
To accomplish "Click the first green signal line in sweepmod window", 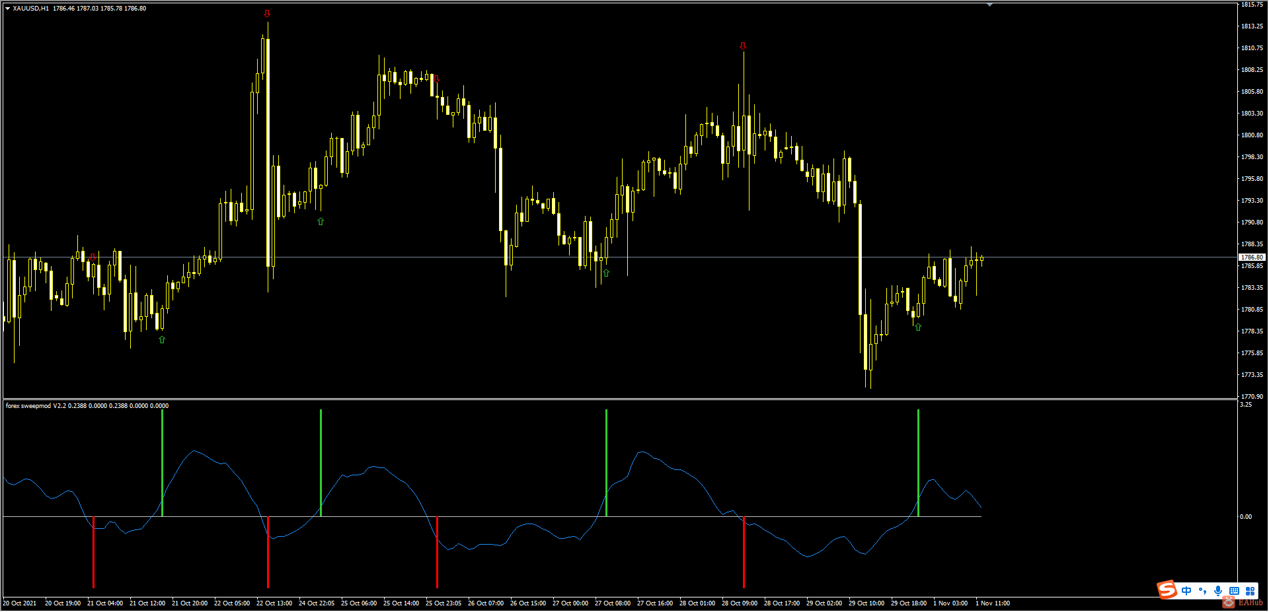I will pyautogui.click(x=162, y=463).
